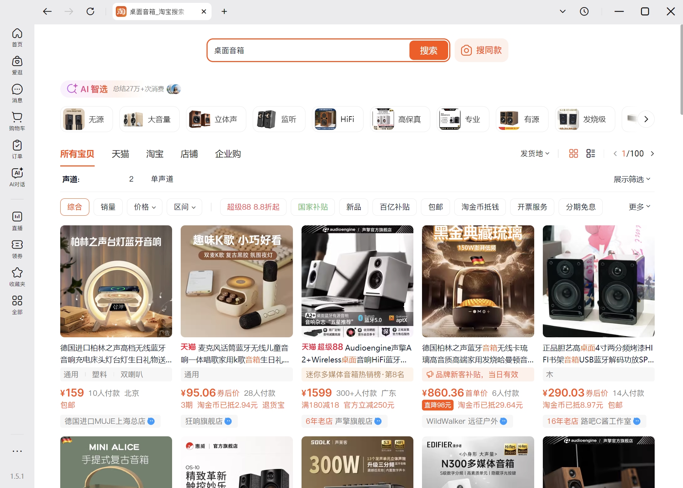This screenshot has width=683, height=488.
Task: Switch to list view layout icon
Action: pos(590,153)
